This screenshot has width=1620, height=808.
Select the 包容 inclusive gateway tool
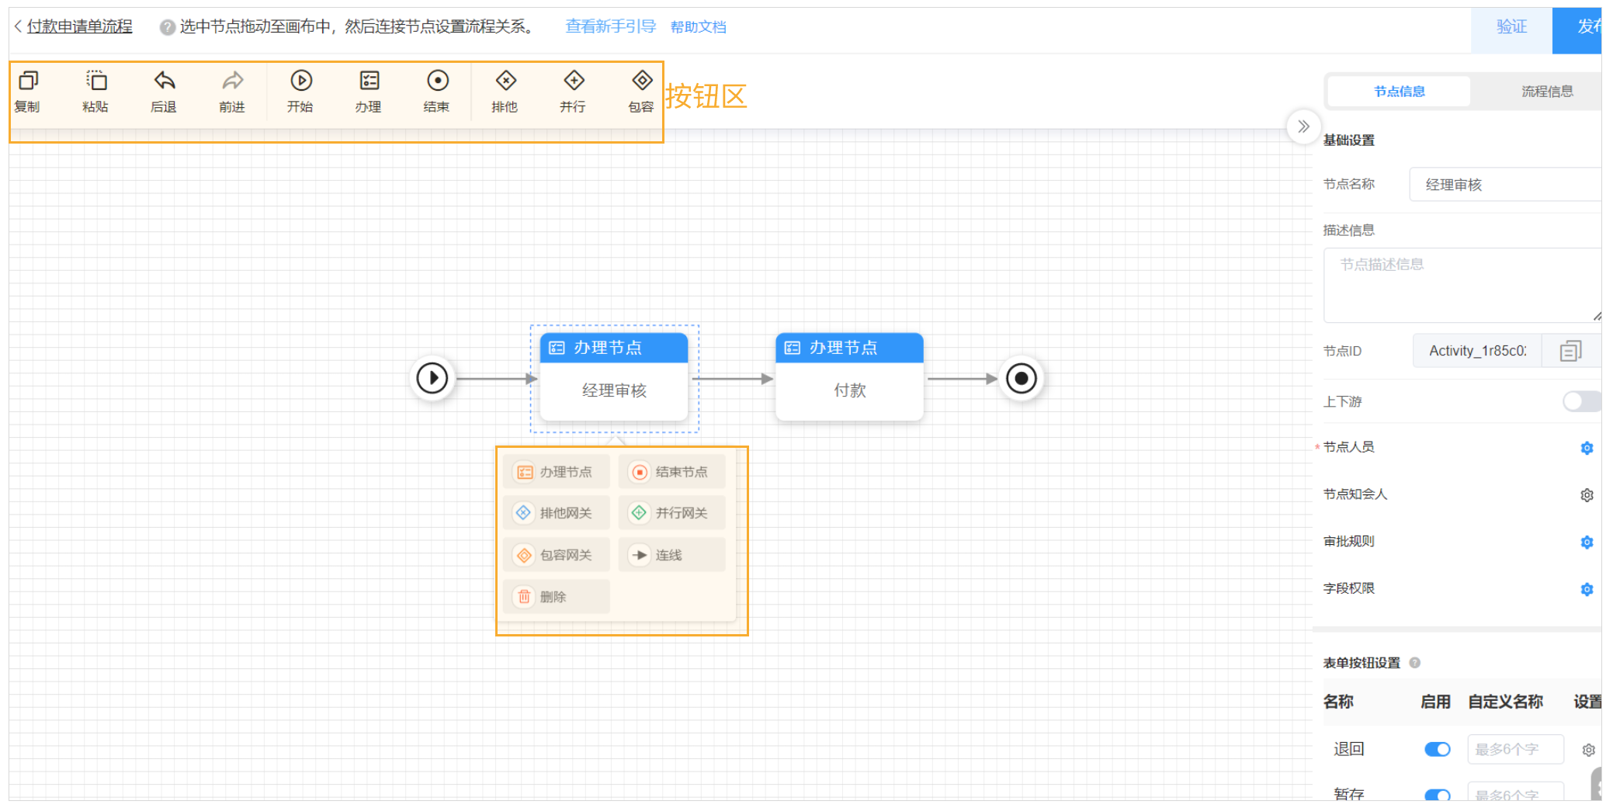(x=642, y=81)
